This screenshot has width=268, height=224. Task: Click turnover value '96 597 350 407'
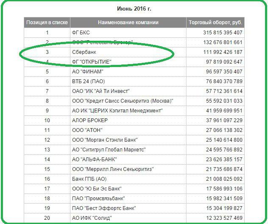click(224, 71)
